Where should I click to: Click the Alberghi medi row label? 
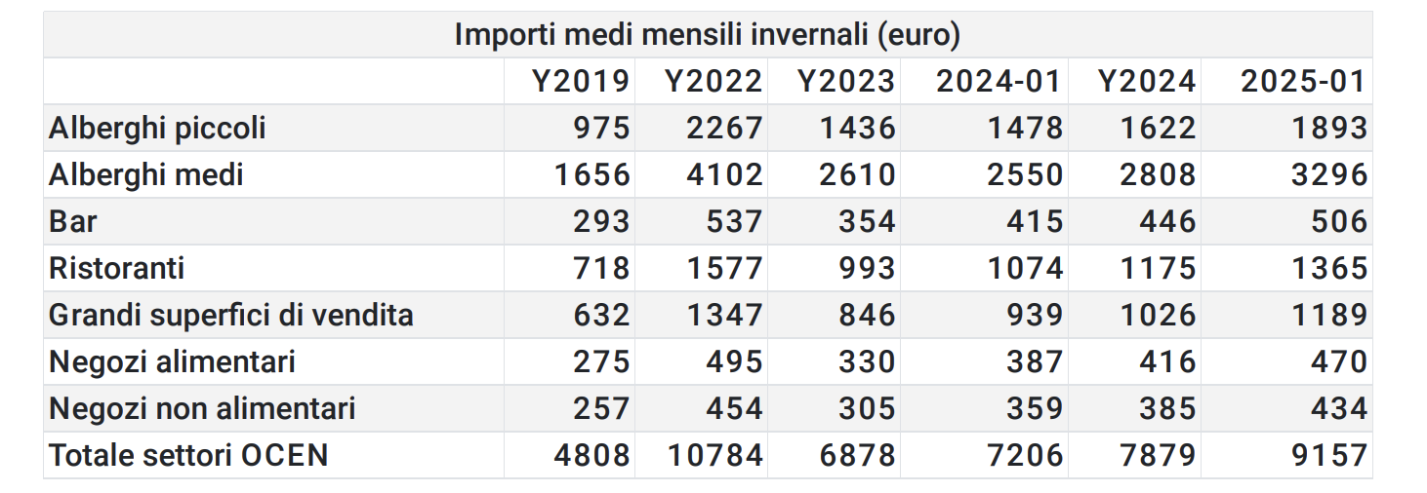146,174
